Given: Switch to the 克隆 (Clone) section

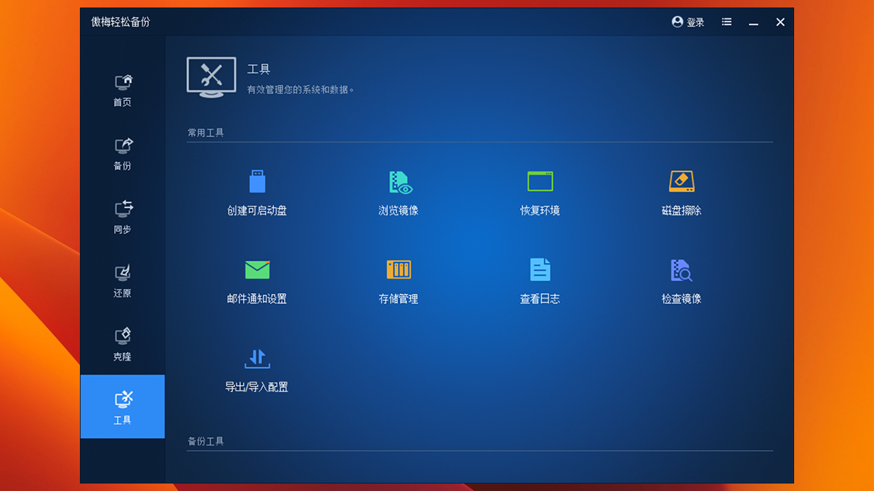Looking at the screenshot, I should point(122,343).
